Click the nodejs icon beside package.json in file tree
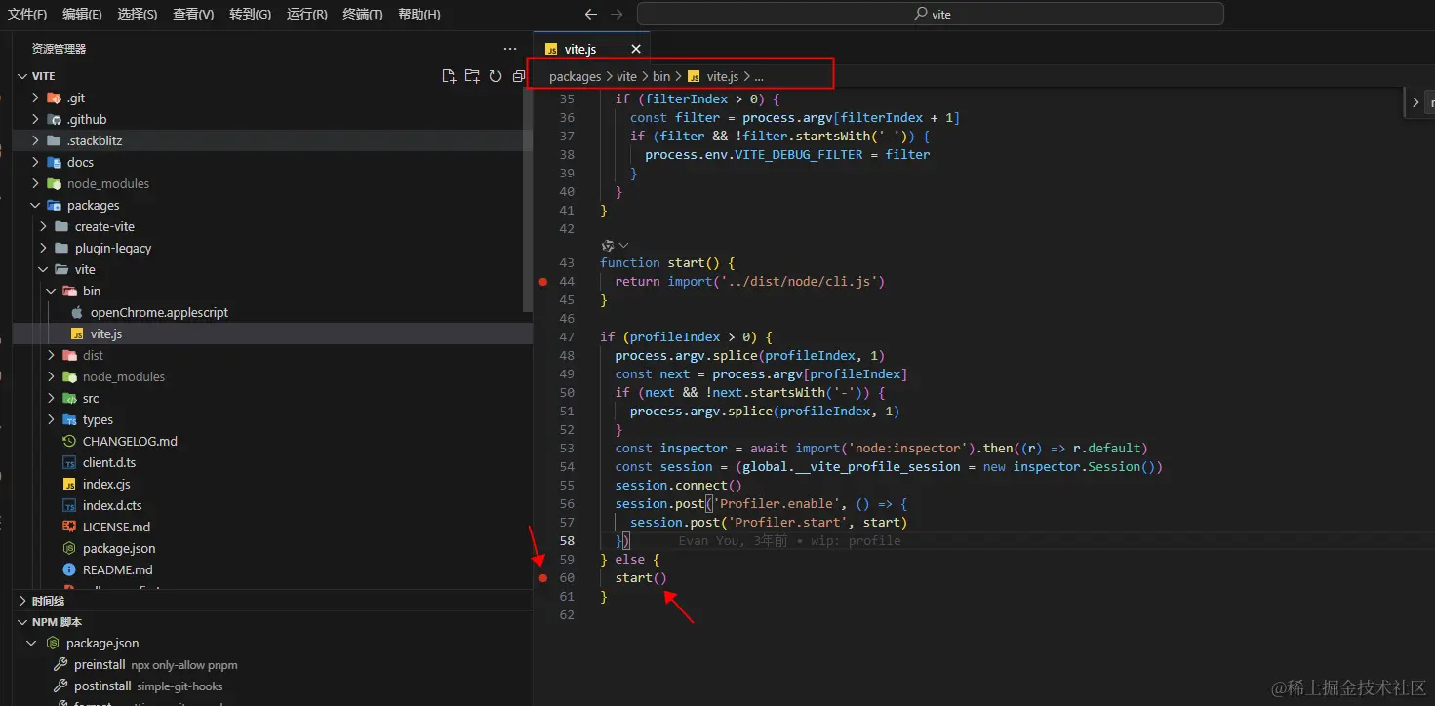The height and width of the screenshot is (706, 1435). [x=69, y=549]
